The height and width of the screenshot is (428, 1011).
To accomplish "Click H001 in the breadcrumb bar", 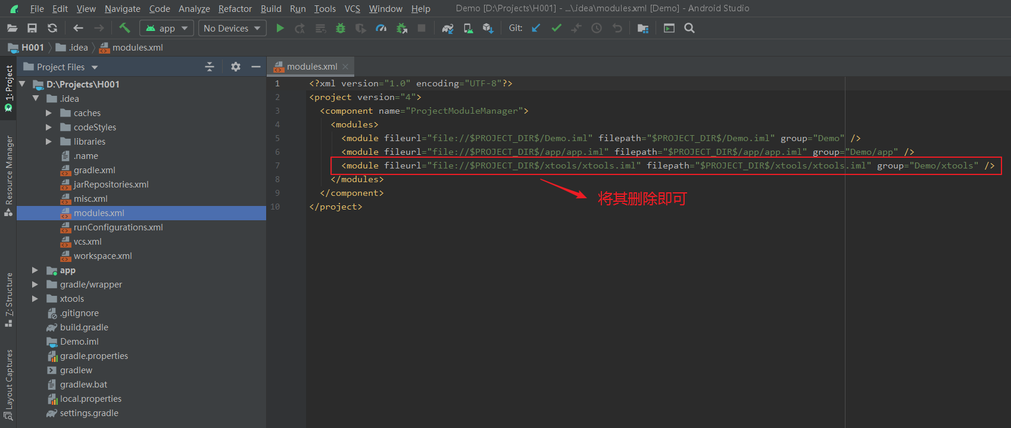I will coord(26,48).
